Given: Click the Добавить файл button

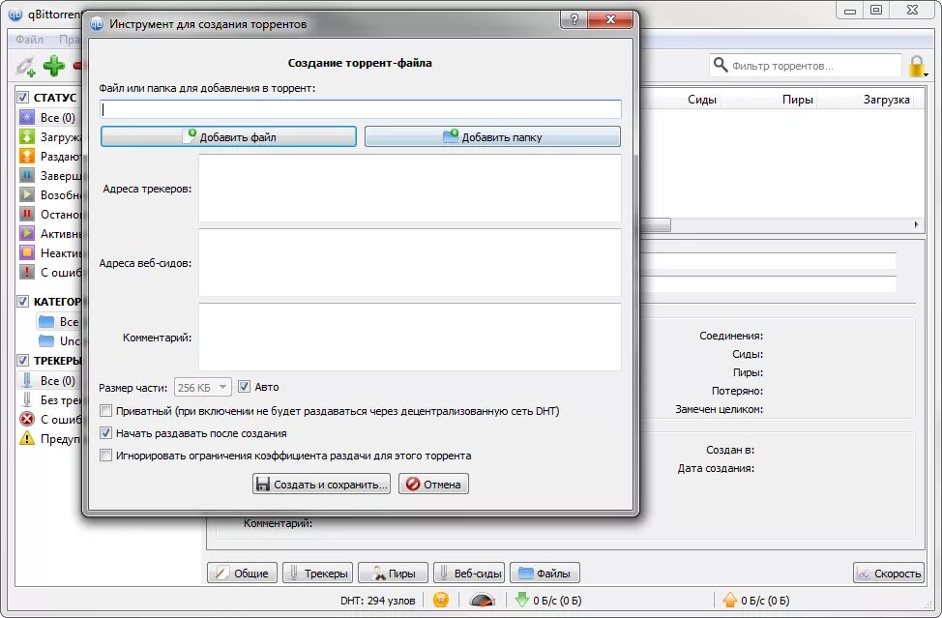Looking at the screenshot, I should tap(228, 136).
